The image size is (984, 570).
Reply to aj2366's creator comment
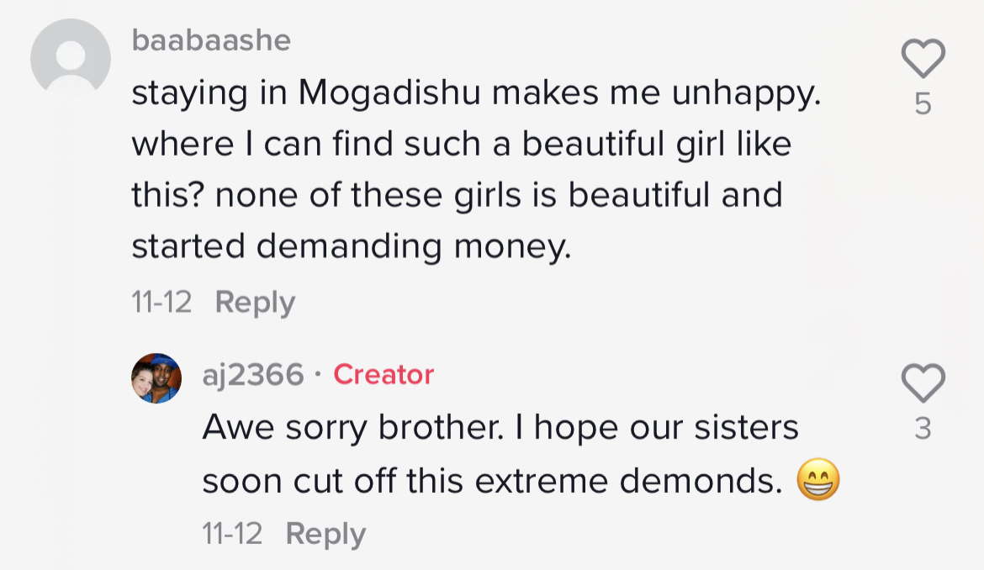click(x=325, y=534)
